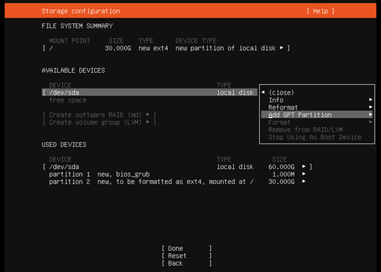Screen dimensions: 381x272
Task: Click the Done button
Action: coord(187,248)
